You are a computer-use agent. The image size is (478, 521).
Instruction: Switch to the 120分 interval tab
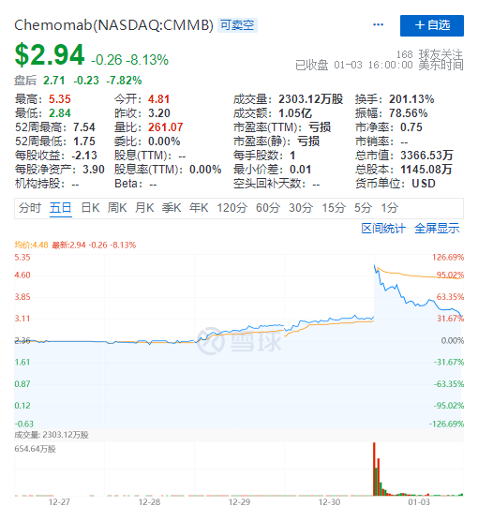(x=232, y=208)
